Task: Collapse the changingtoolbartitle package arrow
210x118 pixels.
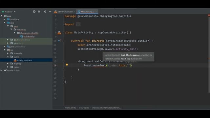Action: point(14,33)
